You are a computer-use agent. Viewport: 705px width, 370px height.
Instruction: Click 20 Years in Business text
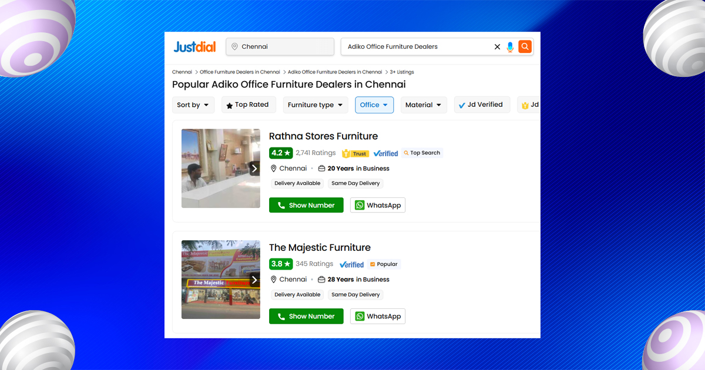[x=358, y=169]
